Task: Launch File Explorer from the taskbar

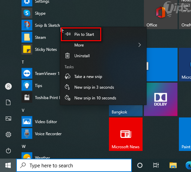Action: tap(173, 165)
